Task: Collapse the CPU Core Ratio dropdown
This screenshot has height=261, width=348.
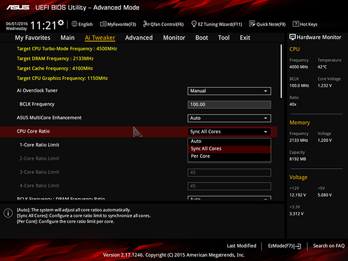Action: tap(229, 132)
